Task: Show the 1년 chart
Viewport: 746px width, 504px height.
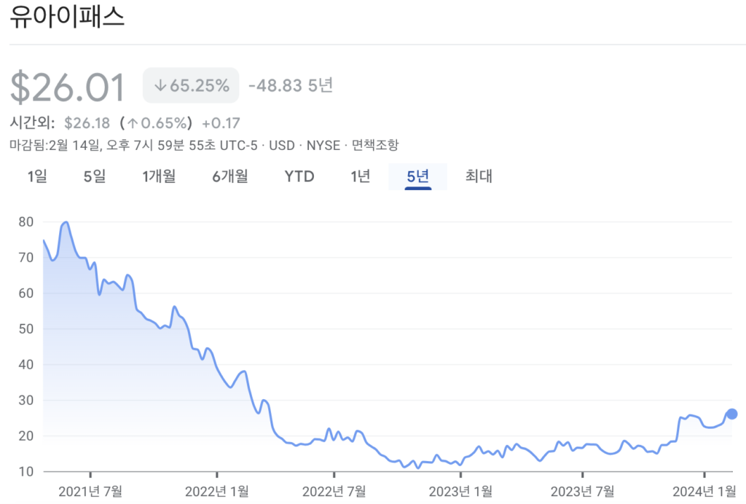Action: pos(358,176)
